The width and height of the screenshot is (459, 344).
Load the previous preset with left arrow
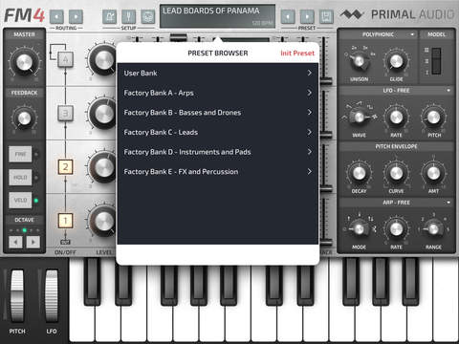coord(288,16)
